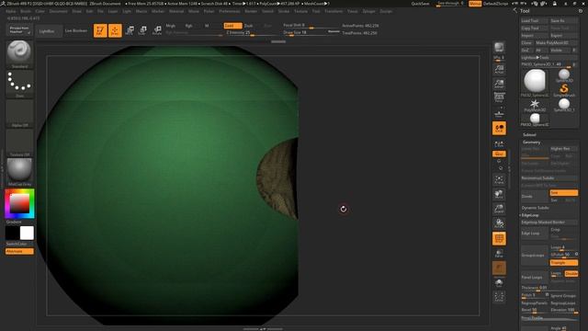Select the Edit mode button

tap(100, 30)
